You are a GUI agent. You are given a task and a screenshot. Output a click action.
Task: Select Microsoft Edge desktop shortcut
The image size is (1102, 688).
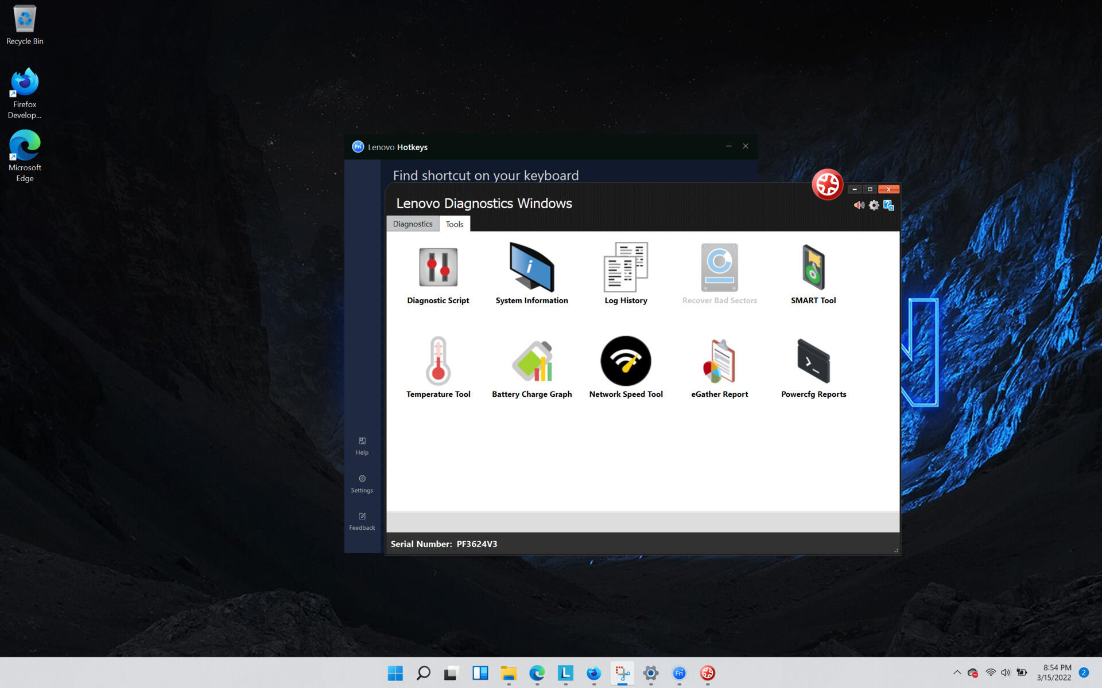pyautogui.click(x=25, y=156)
